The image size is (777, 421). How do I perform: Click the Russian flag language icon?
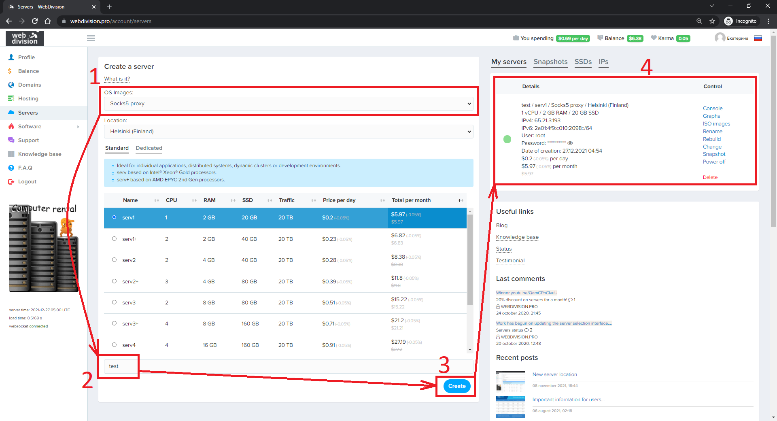pyautogui.click(x=758, y=38)
